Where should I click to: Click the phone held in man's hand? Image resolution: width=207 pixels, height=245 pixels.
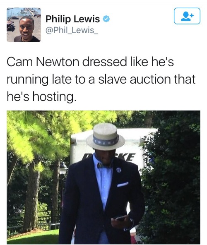click(120, 218)
